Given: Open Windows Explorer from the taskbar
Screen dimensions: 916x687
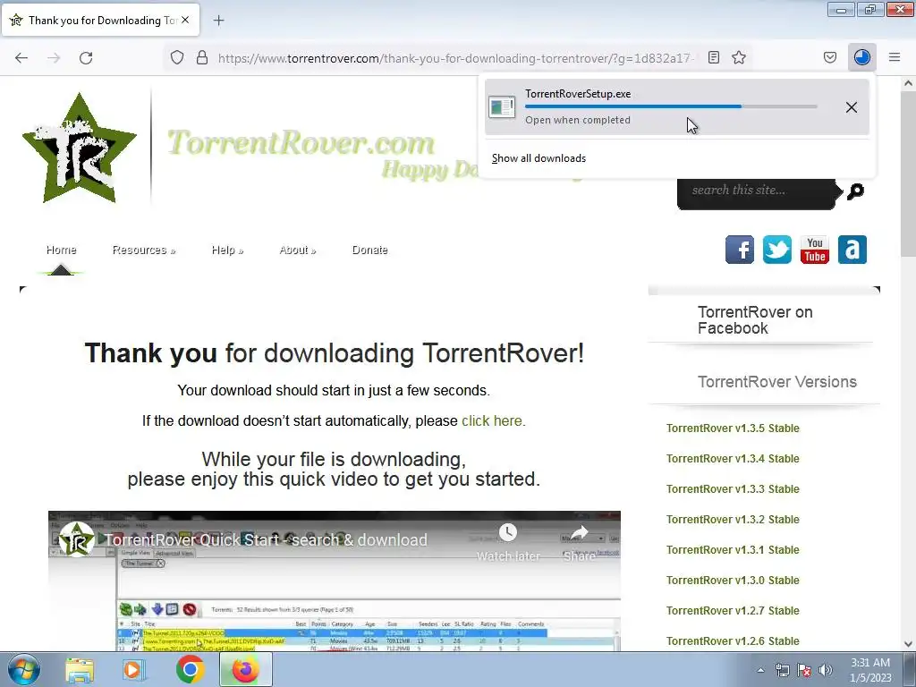Looking at the screenshot, I should [80, 669].
